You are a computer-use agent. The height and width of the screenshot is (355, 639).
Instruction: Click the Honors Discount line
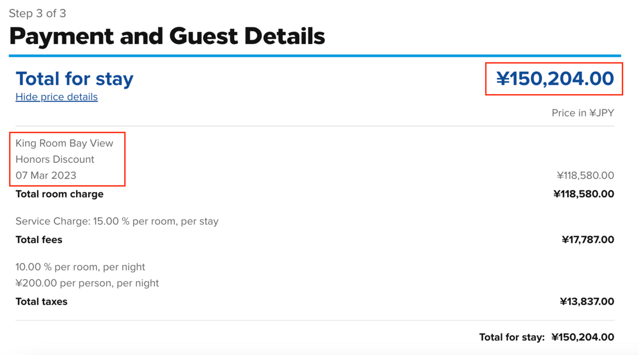coord(55,159)
